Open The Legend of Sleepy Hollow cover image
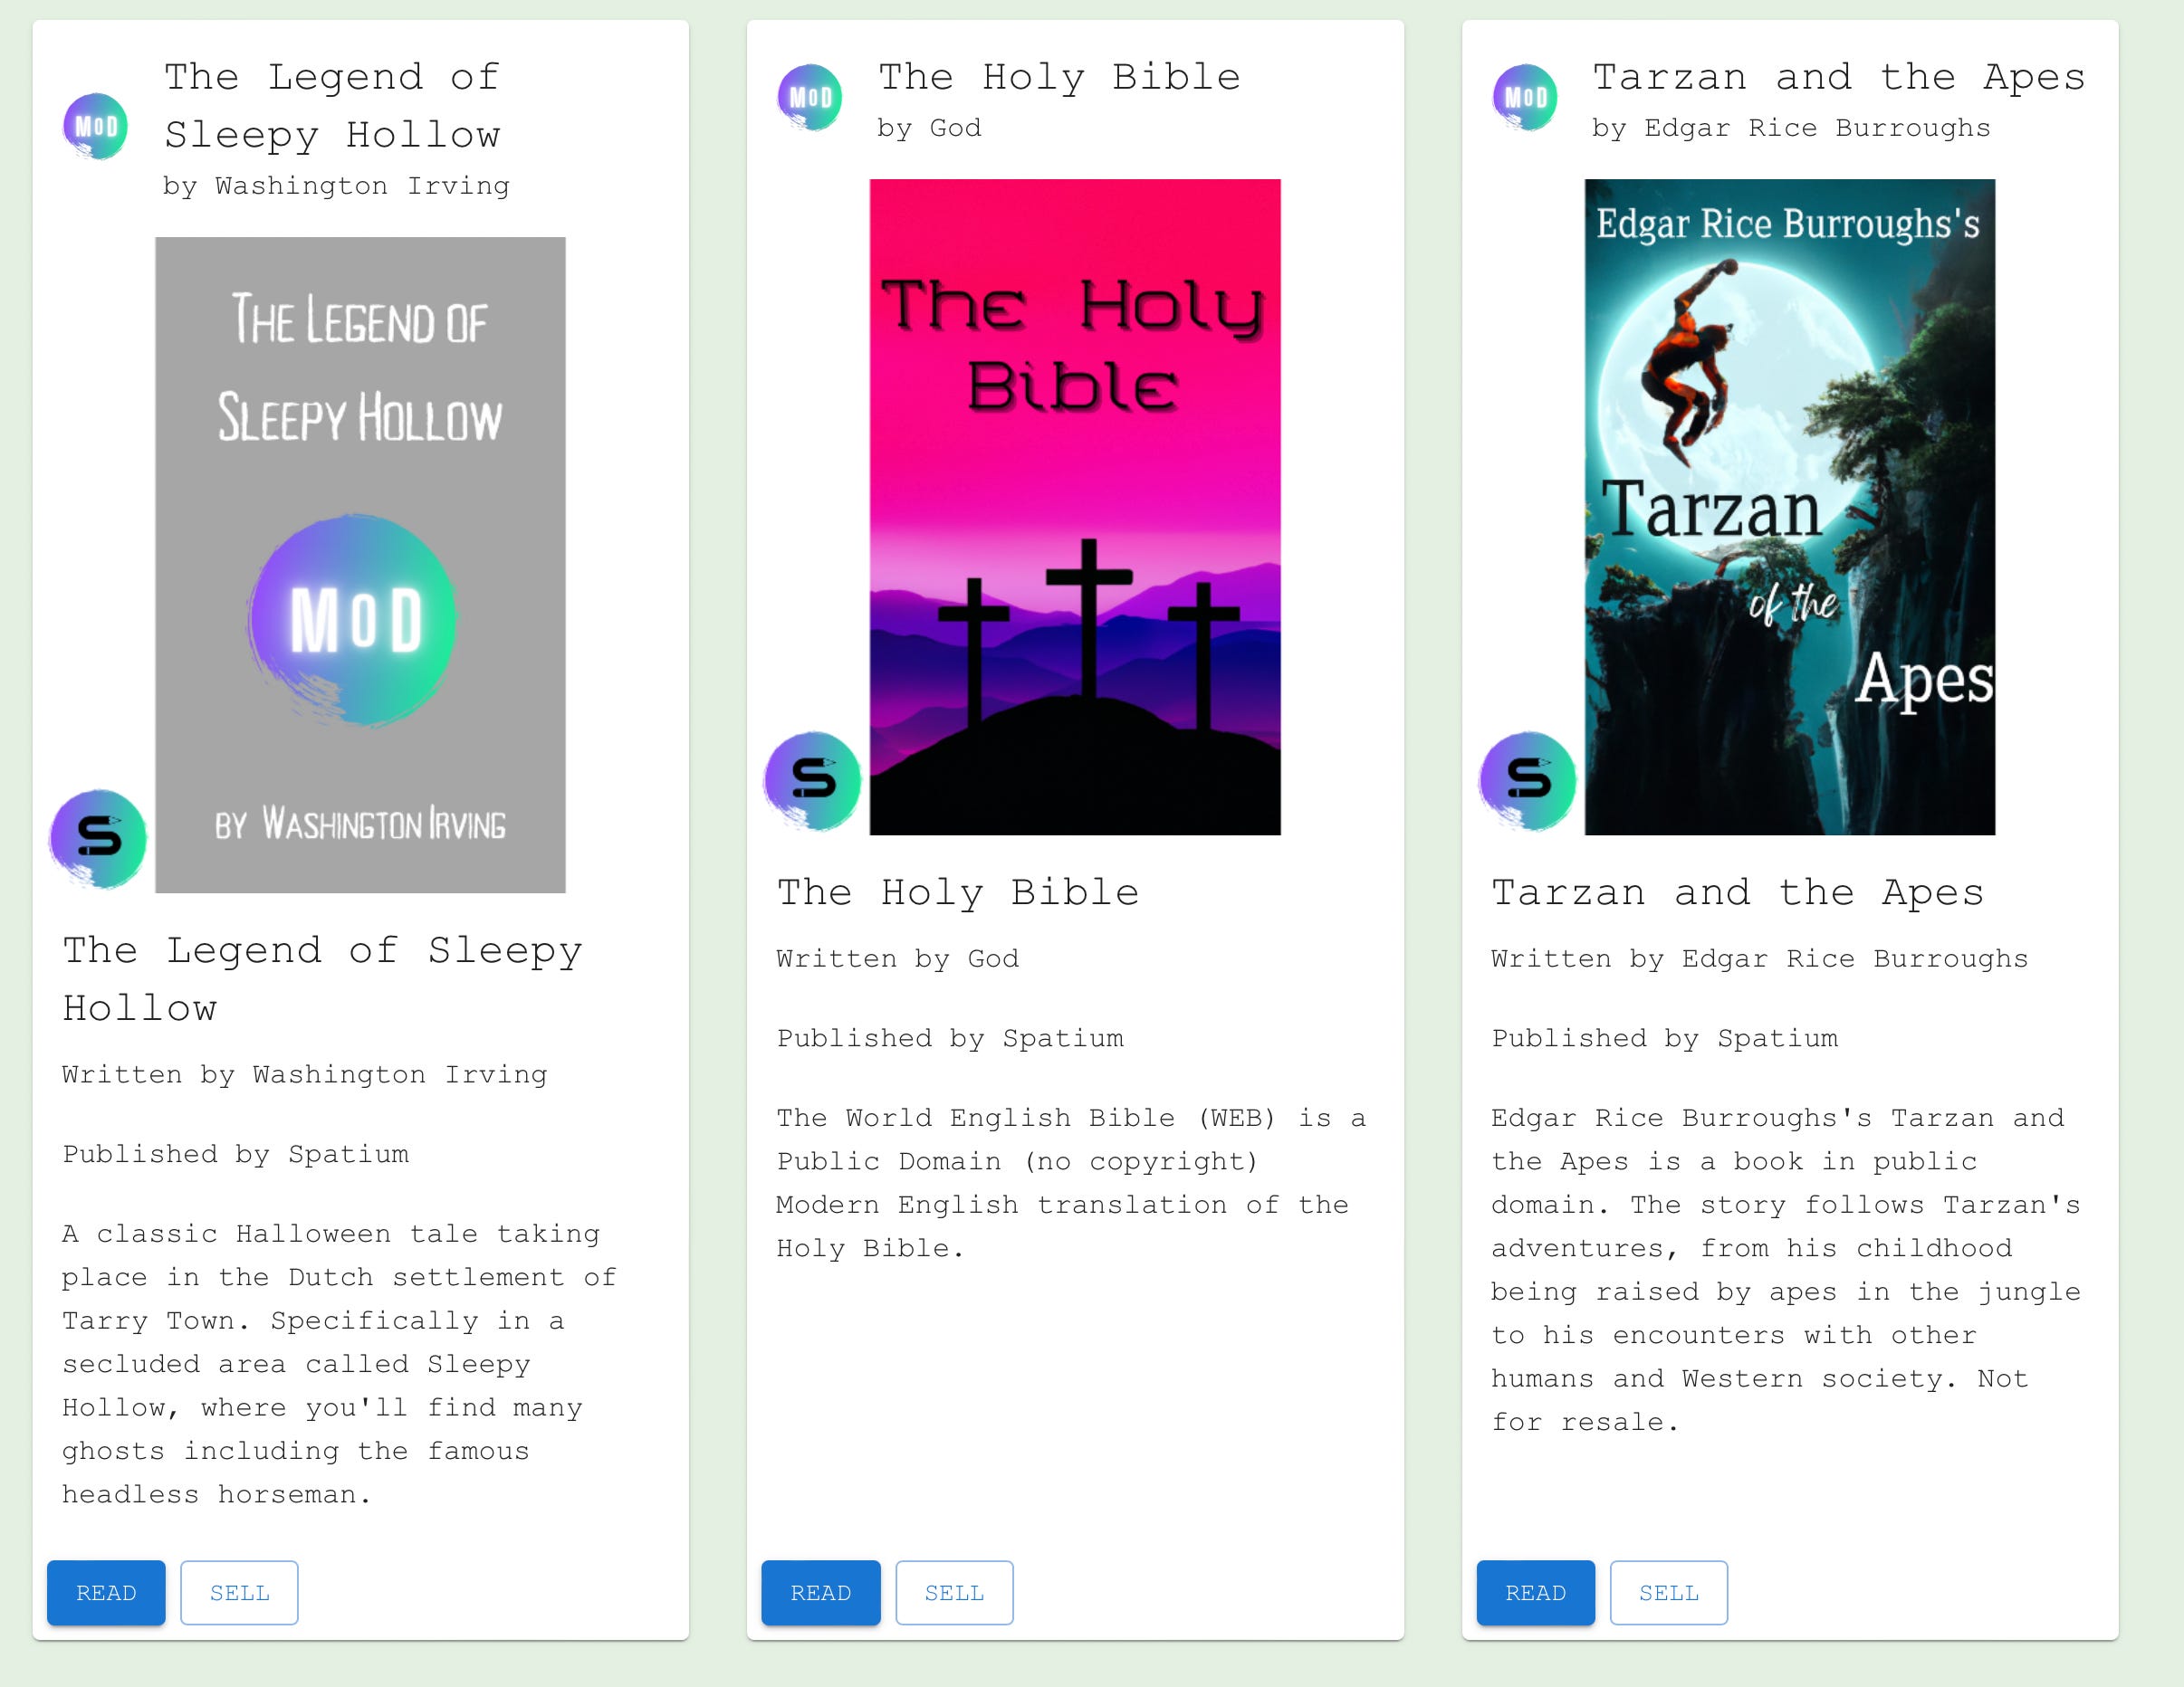The height and width of the screenshot is (1687, 2184). coord(360,565)
